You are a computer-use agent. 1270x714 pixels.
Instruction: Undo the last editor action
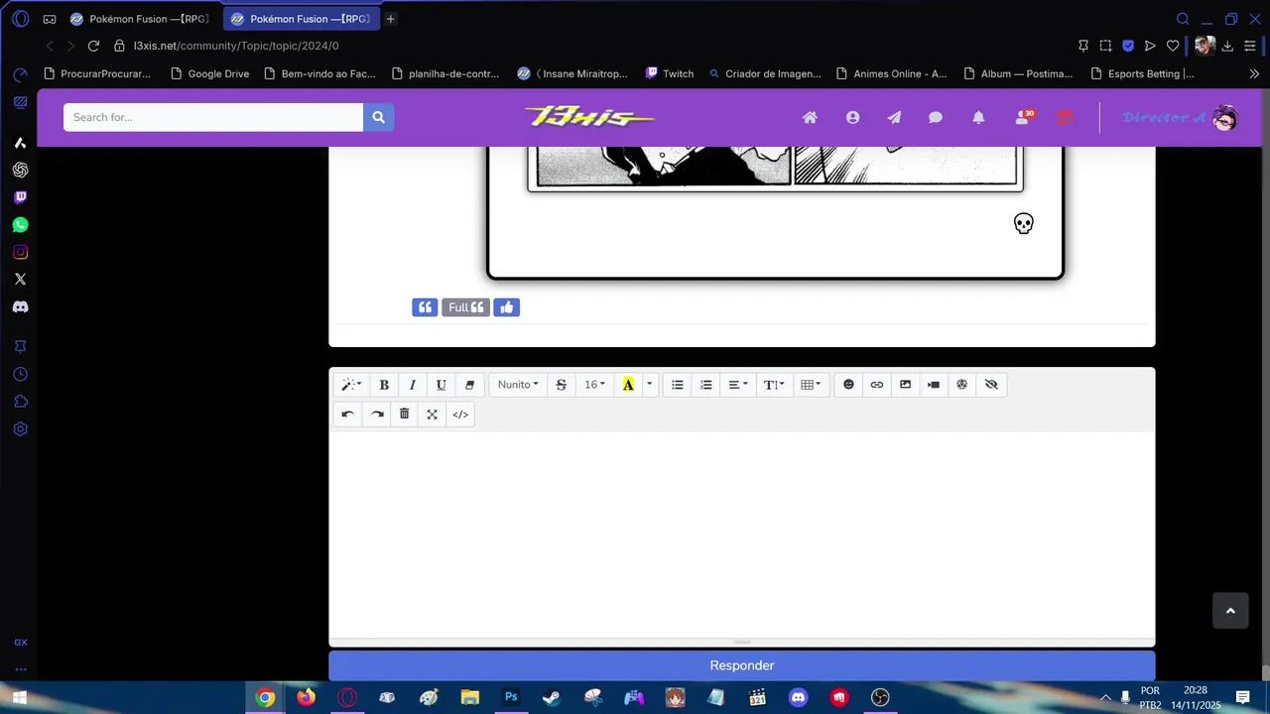coord(347,415)
